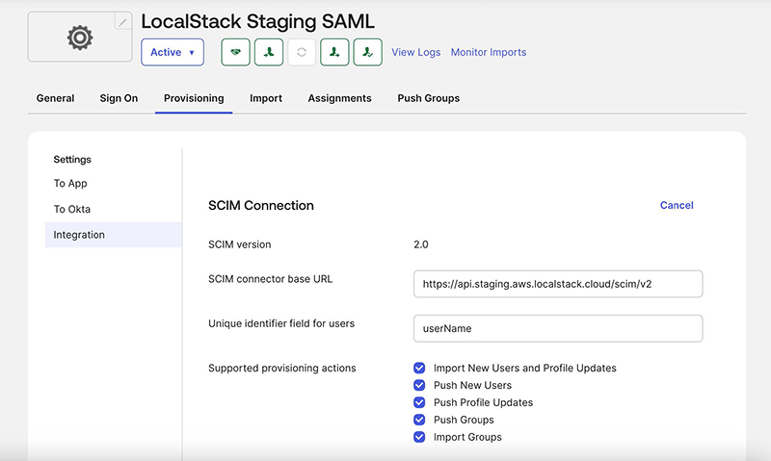Focus the SCIM connector base URL field
The image size is (771, 461).
tap(558, 284)
